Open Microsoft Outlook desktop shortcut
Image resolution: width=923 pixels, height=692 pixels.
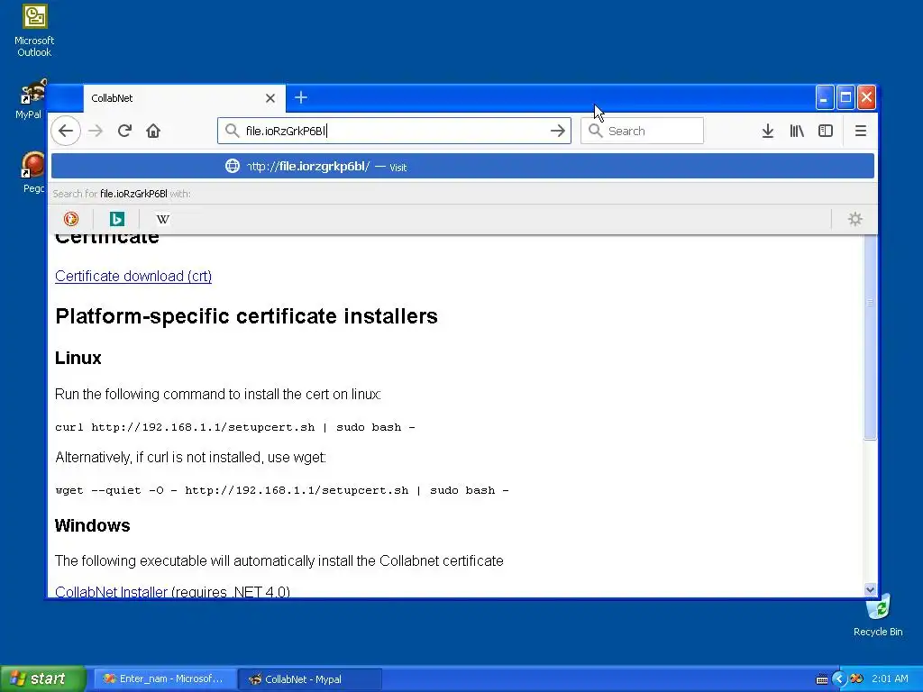coord(34,31)
